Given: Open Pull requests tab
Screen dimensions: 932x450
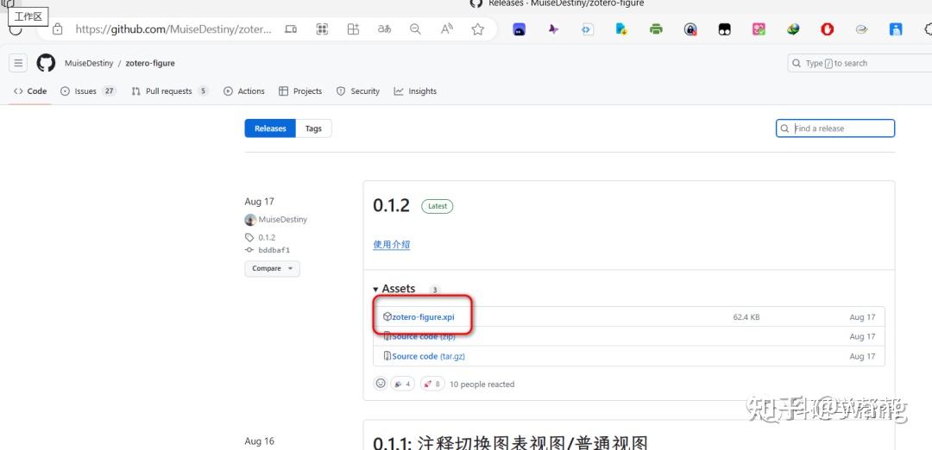Looking at the screenshot, I should point(169,91).
